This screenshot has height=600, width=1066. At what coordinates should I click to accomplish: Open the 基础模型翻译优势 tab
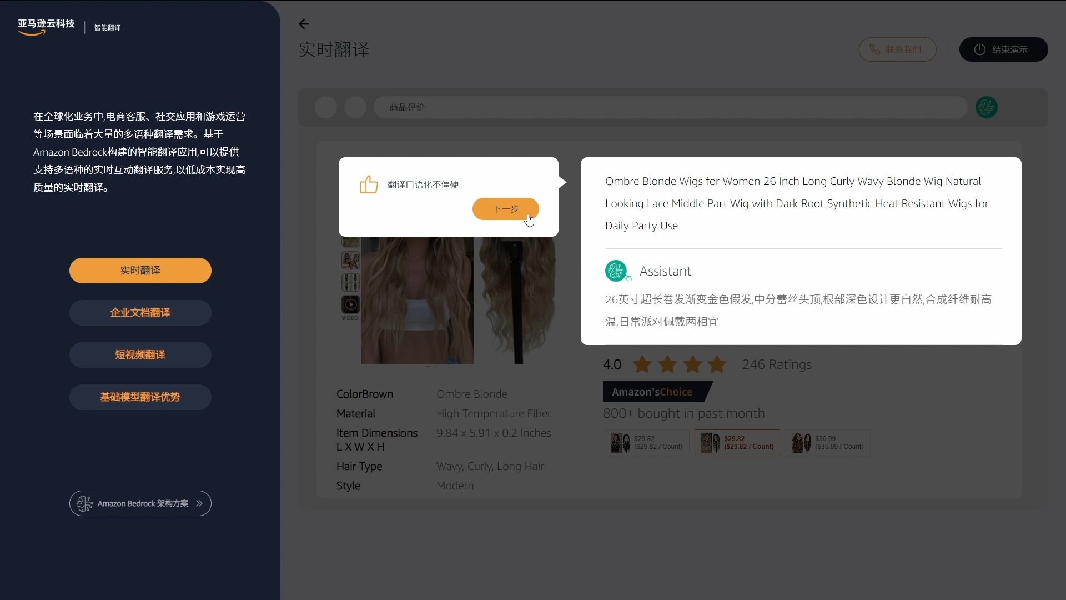click(140, 397)
